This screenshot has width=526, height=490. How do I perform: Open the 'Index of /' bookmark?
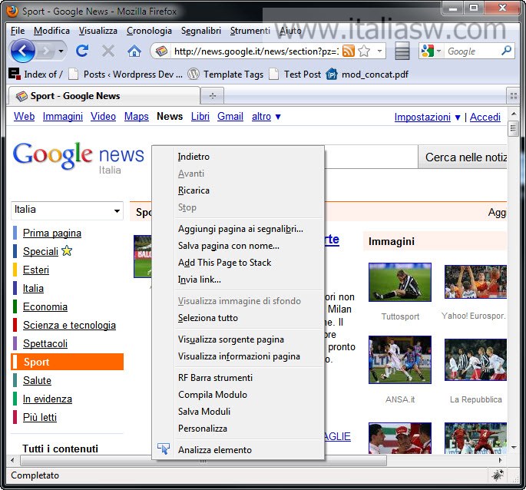click(36, 74)
